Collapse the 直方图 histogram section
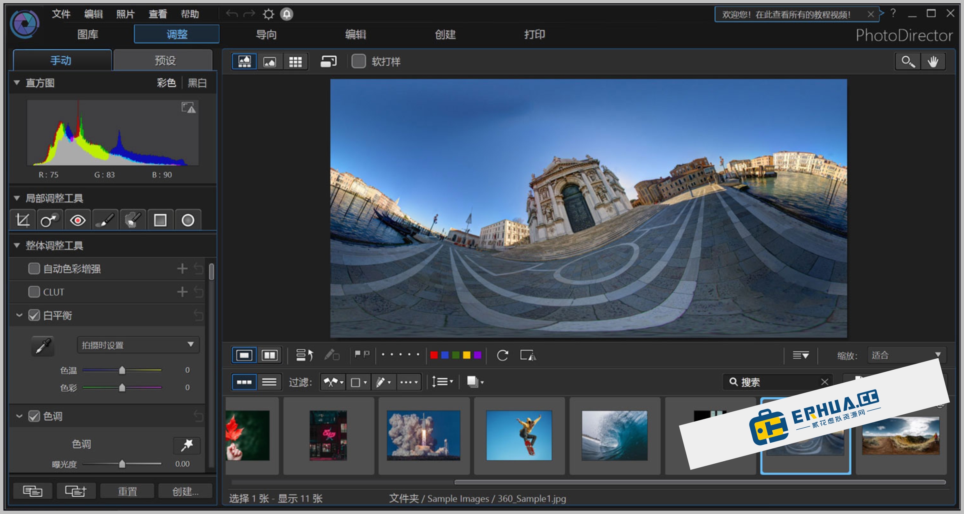 [16, 83]
